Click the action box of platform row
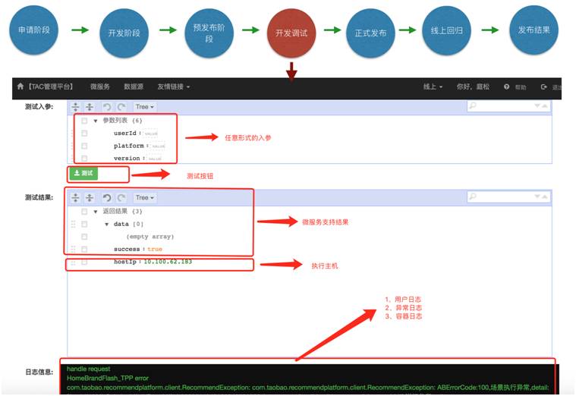 coord(84,146)
